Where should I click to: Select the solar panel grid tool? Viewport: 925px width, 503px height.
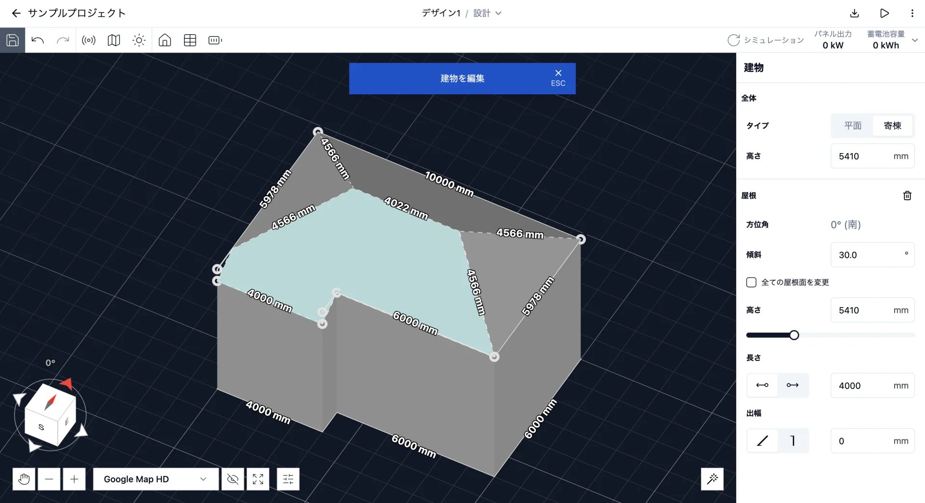coord(190,40)
